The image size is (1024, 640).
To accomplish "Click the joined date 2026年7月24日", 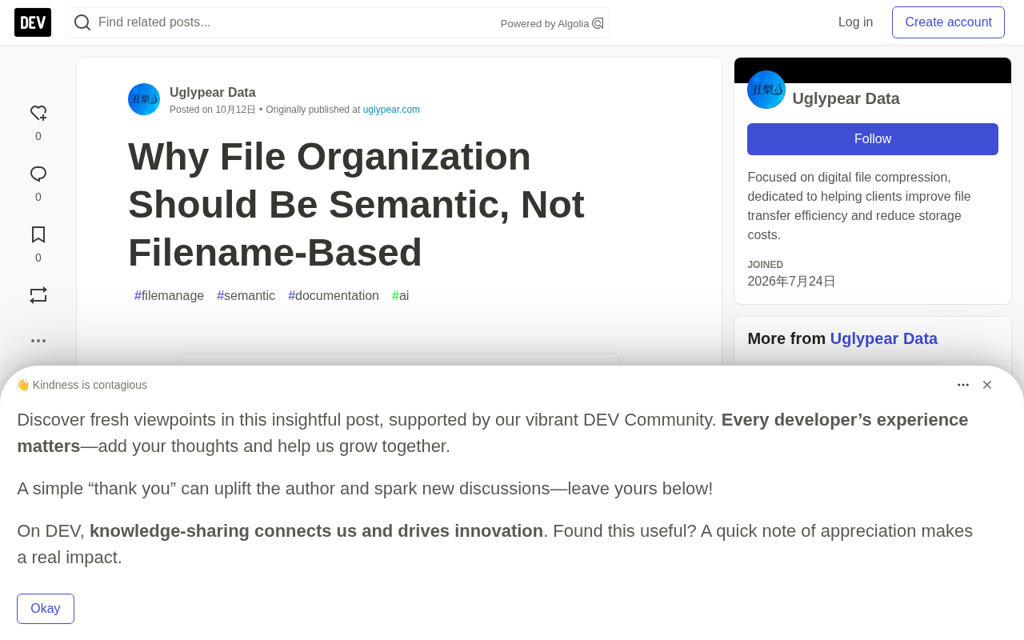I will (791, 282).
